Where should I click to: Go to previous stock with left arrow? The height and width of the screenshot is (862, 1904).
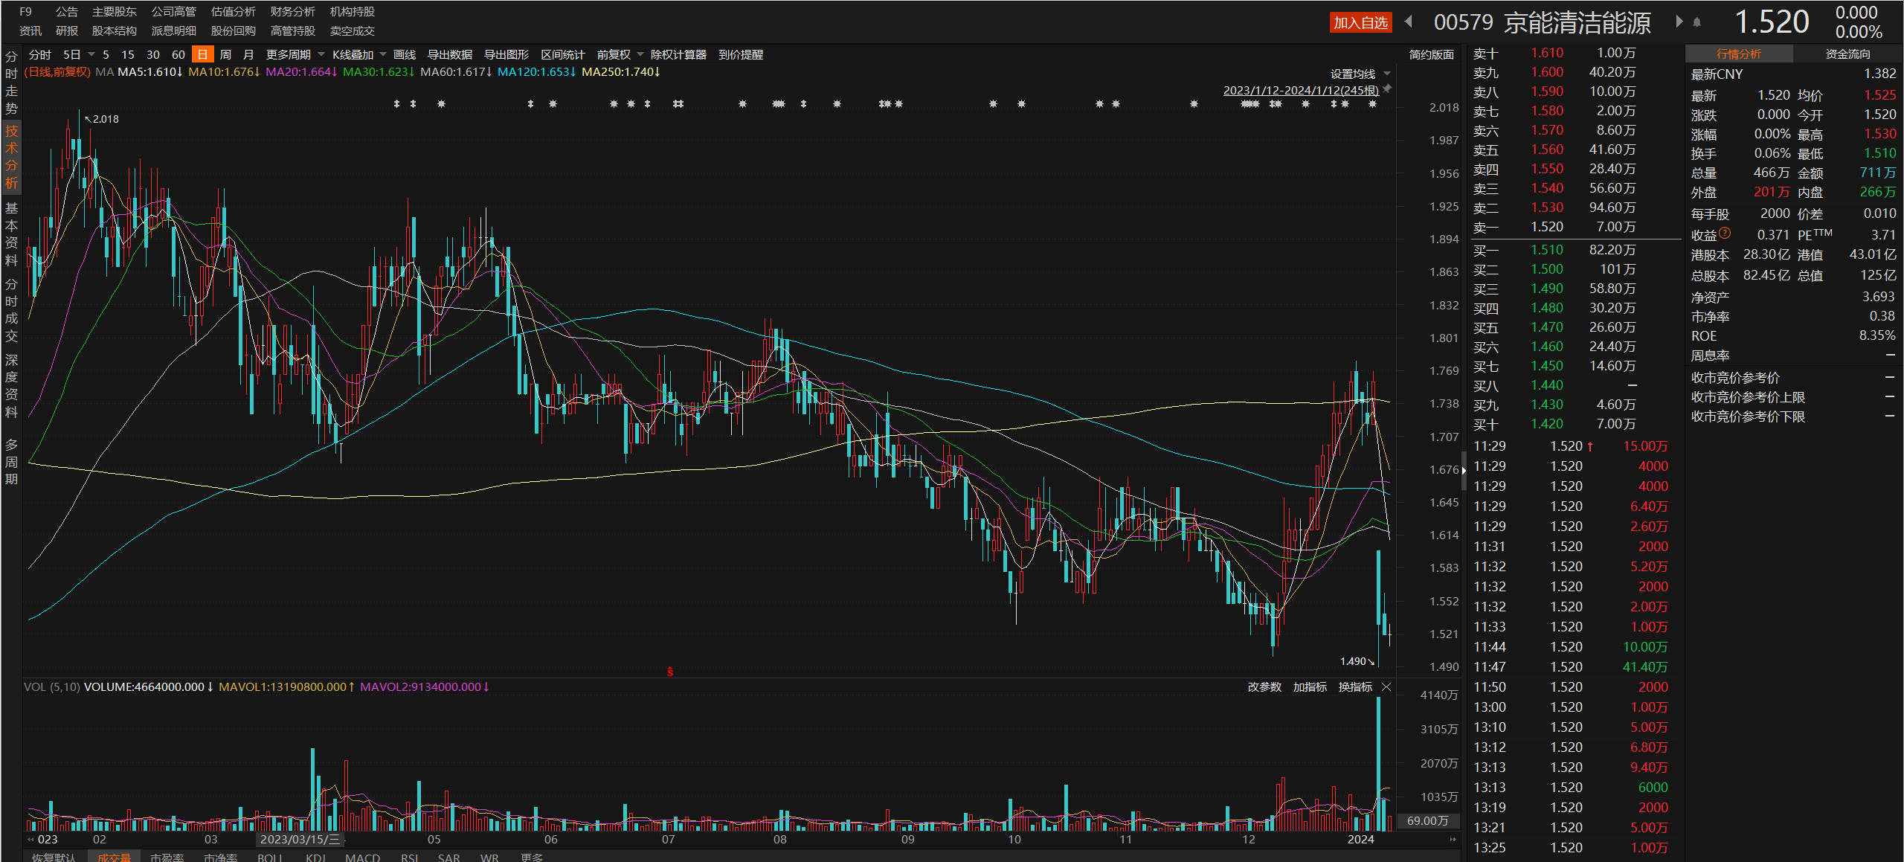pos(1408,22)
